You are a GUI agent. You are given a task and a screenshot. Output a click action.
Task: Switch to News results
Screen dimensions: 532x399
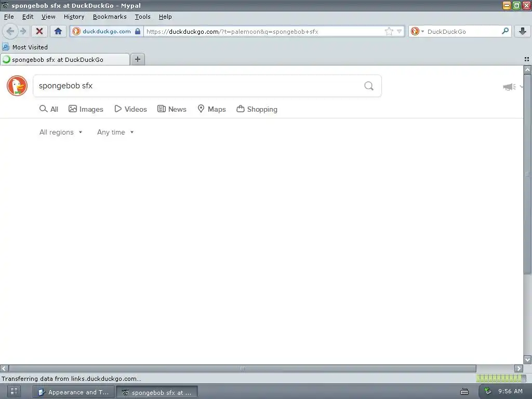pos(171,109)
